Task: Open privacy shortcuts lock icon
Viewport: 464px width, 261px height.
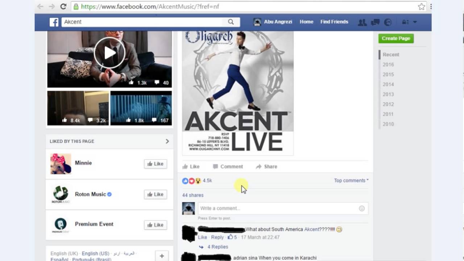Action: 405,22
